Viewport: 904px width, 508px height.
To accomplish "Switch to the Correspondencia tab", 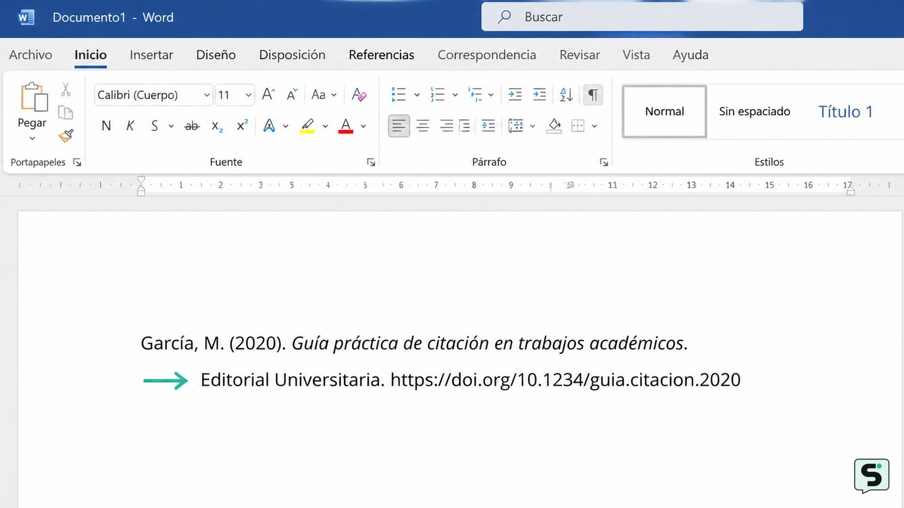I will pyautogui.click(x=487, y=55).
